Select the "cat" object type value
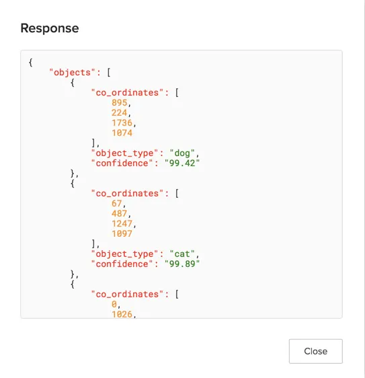The width and height of the screenshot is (365, 378). (x=182, y=254)
